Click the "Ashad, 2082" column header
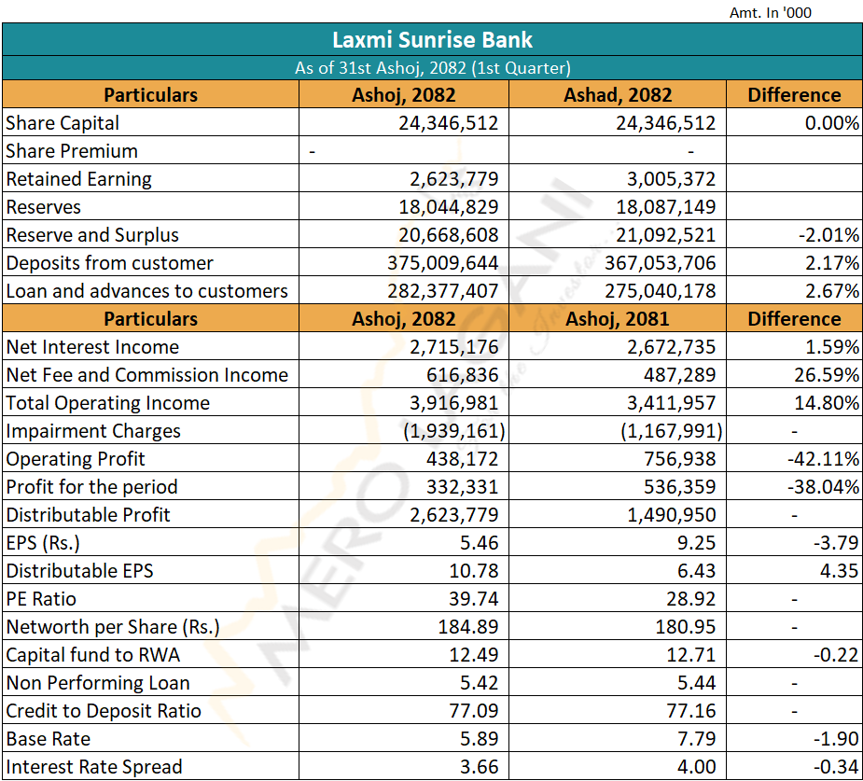This screenshot has height=781, width=863. click(617, 95)
